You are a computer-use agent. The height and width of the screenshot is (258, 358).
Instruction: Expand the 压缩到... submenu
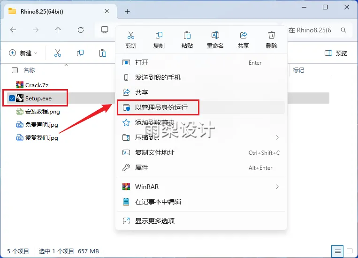click(x=277, y=137)
